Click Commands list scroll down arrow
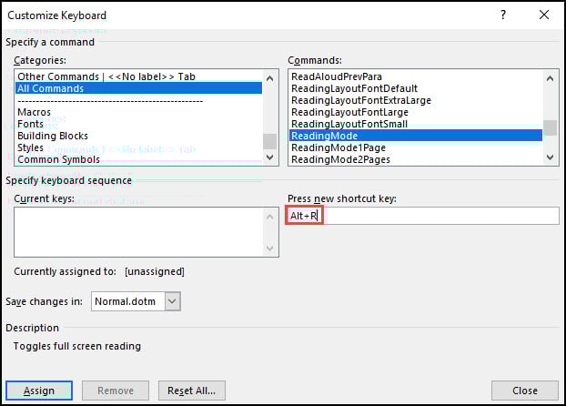Image resolution: width=566 pixels, height=406 pixels. point(550,157)
